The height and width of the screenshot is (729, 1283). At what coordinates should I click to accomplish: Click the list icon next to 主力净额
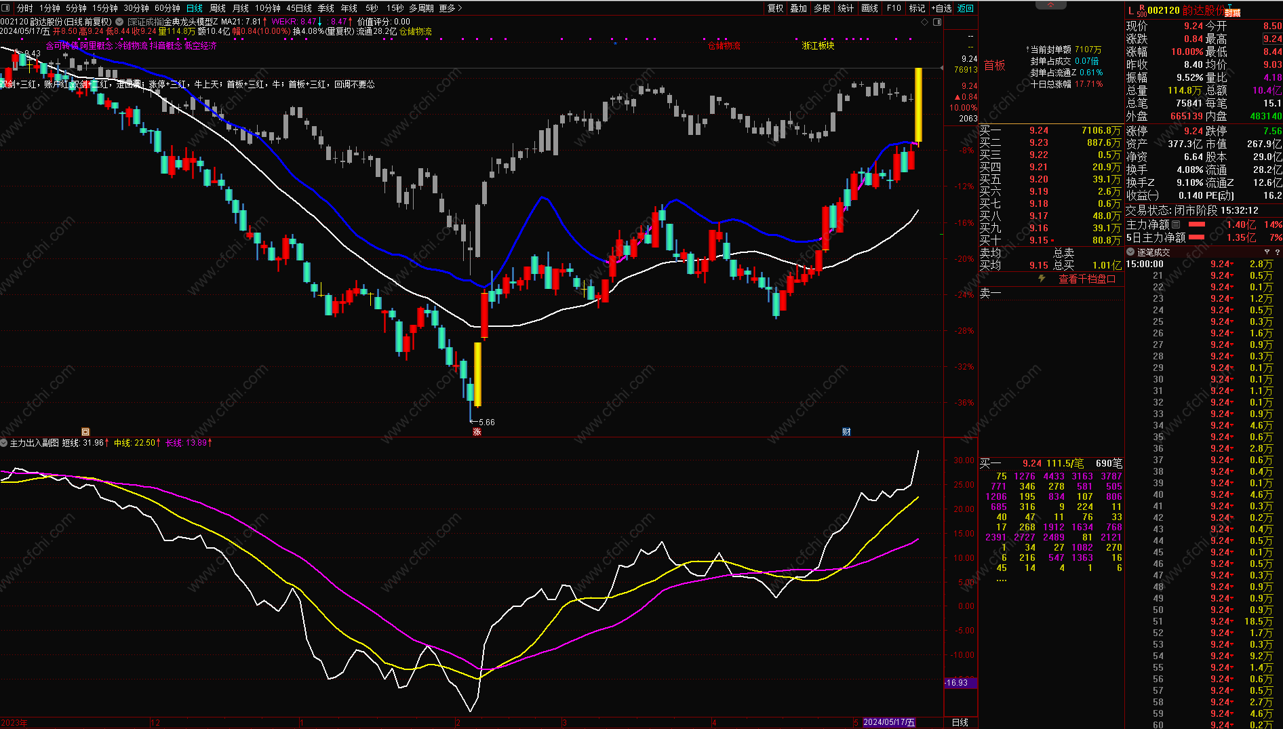[x=1177, y=224]
